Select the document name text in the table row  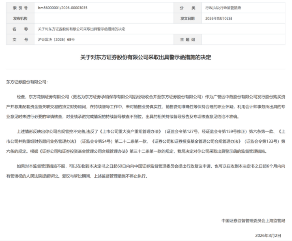pos(82,29)
